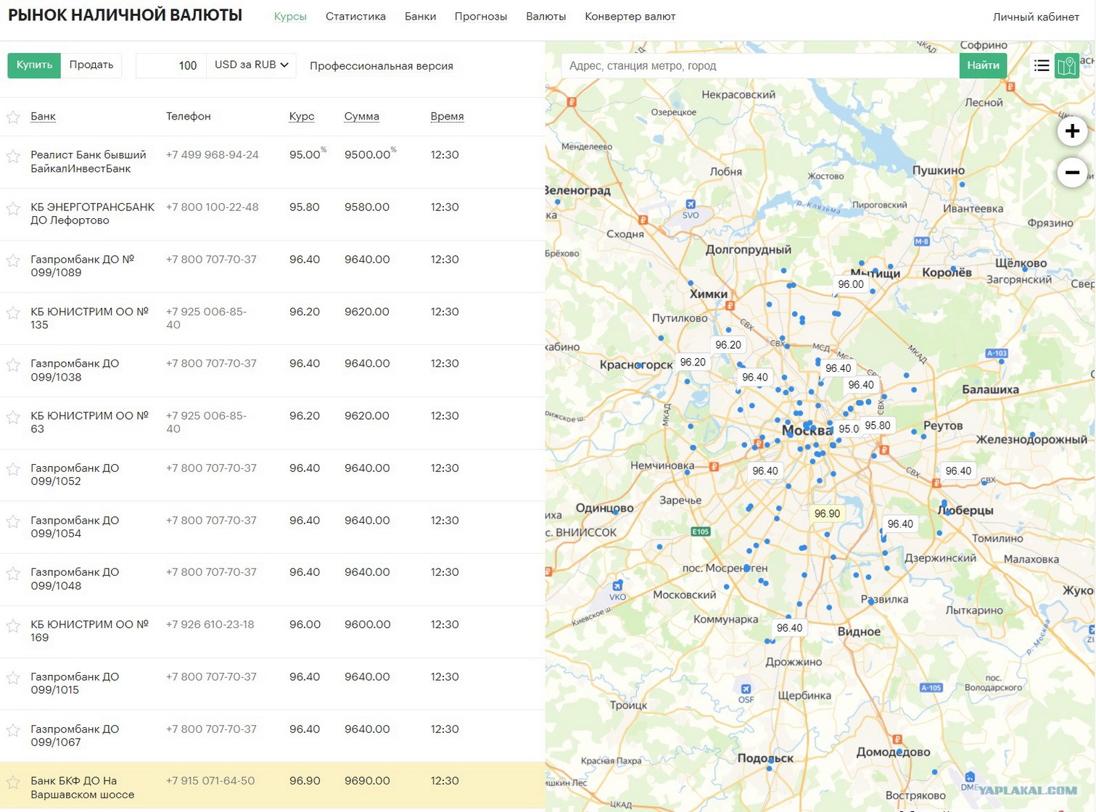Click 95.80 rate label on map
Screen dimensions: 1096x812
click(878, 426)
